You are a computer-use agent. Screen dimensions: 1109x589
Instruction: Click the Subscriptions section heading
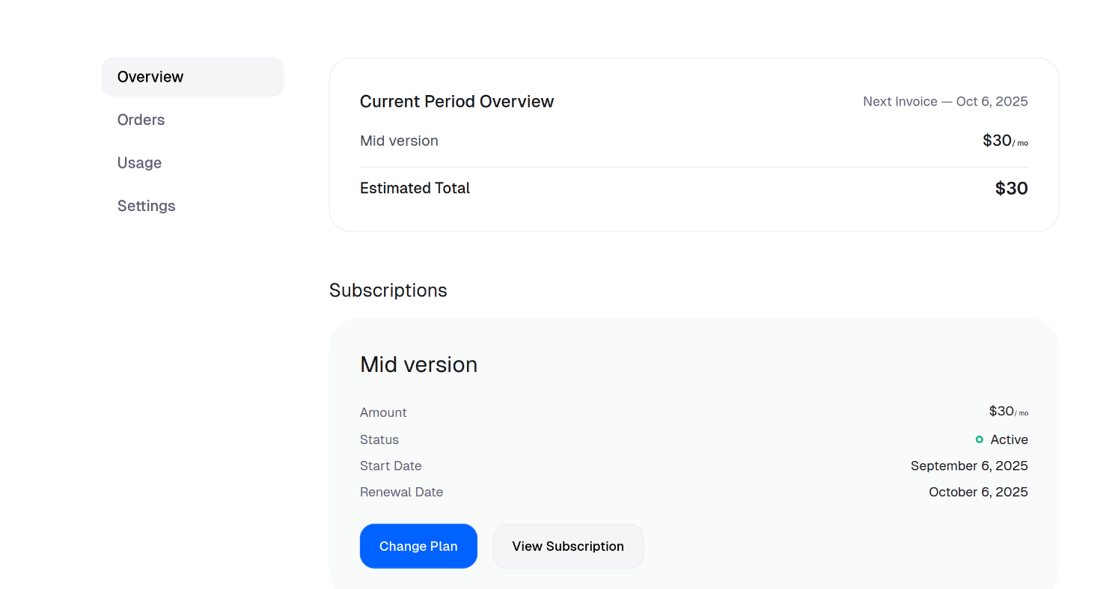(388, 290)
